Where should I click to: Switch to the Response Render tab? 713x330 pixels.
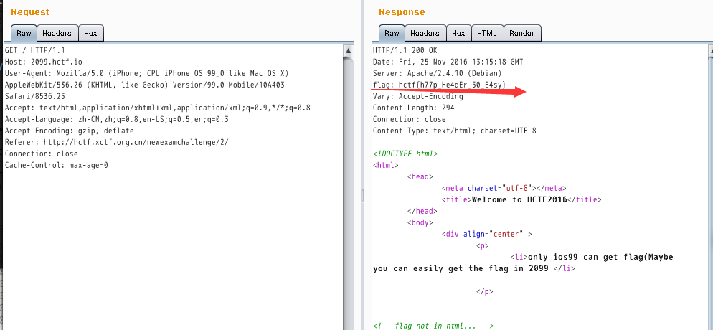click(x=522, y=33)
